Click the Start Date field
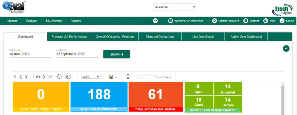Image resolution: width=297 pixels, height=115 pixels. tap(30, 54)
